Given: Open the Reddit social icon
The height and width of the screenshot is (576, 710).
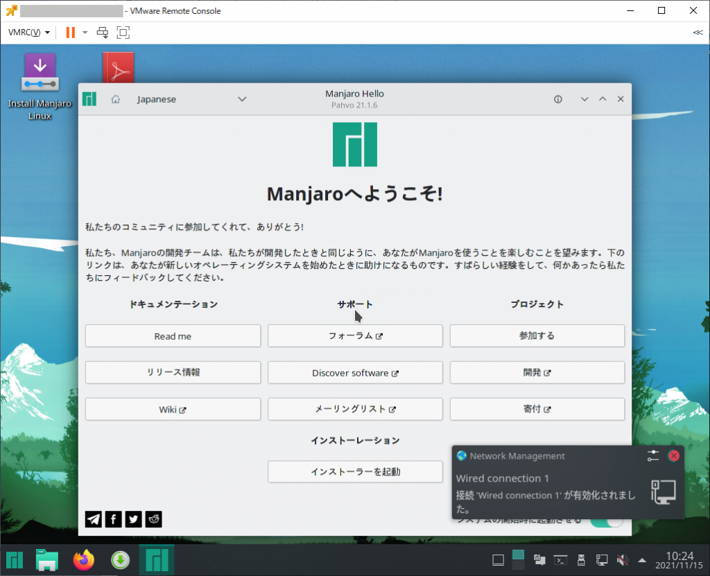Looking at the screenshot, I should point(153,519).
